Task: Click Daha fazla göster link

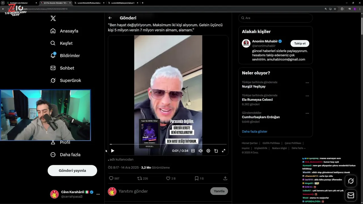Action: click(254, 131)
